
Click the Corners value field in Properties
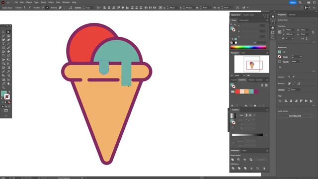[295, 89]
